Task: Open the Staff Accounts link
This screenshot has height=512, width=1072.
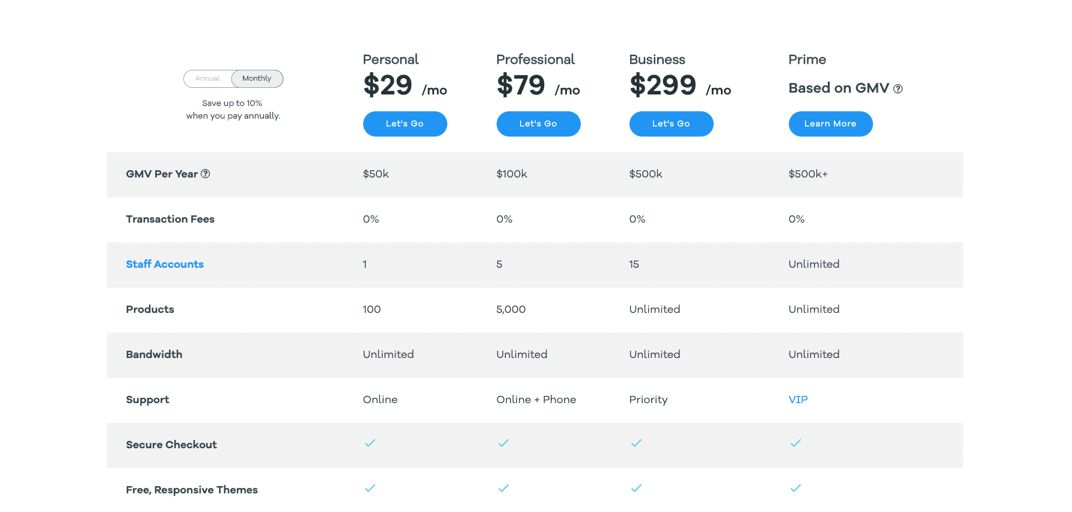Action: [164, 264]
